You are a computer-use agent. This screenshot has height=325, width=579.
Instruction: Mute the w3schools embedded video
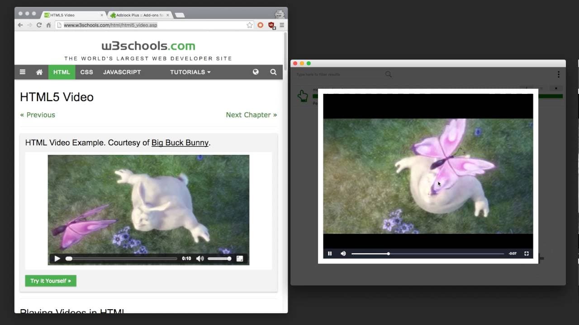point(200,259)
